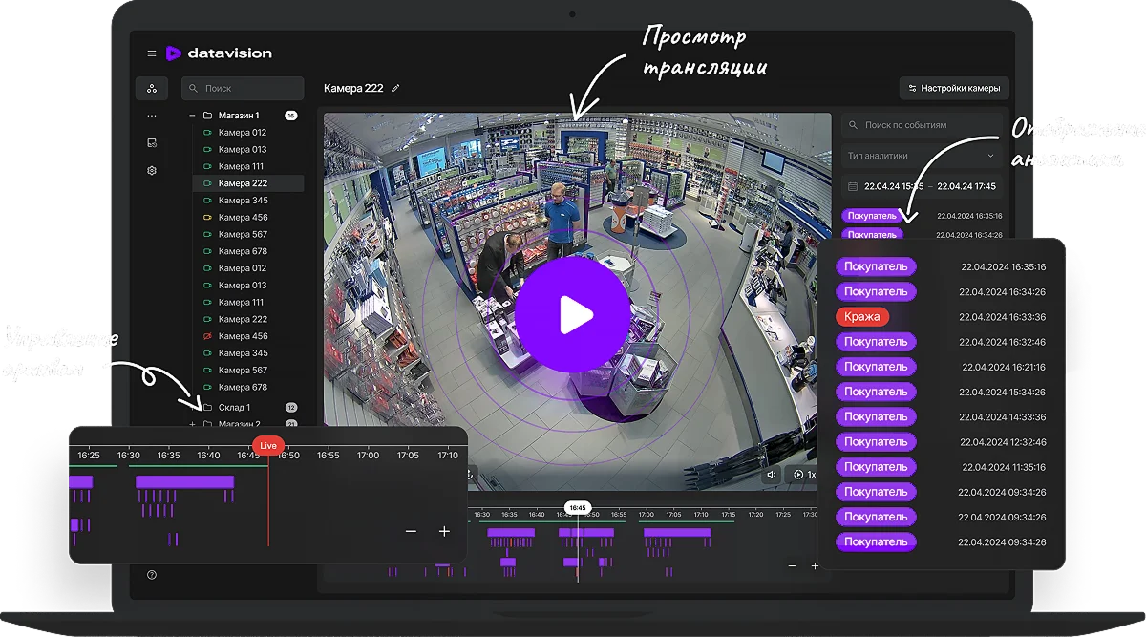The height and width of the screenshot is (637, 1146).
Task: Click the pencil icon to rename Камера 222
Action: point(395,88)
